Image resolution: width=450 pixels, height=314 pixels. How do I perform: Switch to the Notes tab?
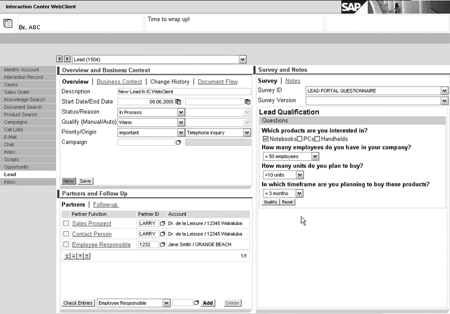pyautogui.click(x=292, y=81)
